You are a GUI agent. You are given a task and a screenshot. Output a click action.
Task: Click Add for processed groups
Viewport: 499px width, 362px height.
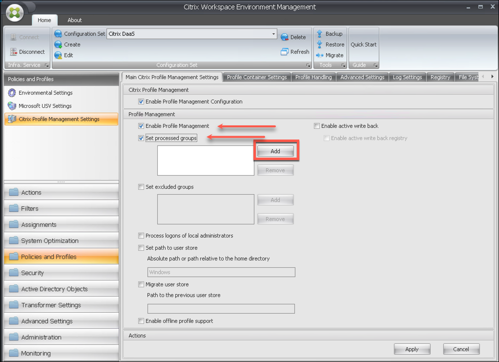[x=275, y=151]
